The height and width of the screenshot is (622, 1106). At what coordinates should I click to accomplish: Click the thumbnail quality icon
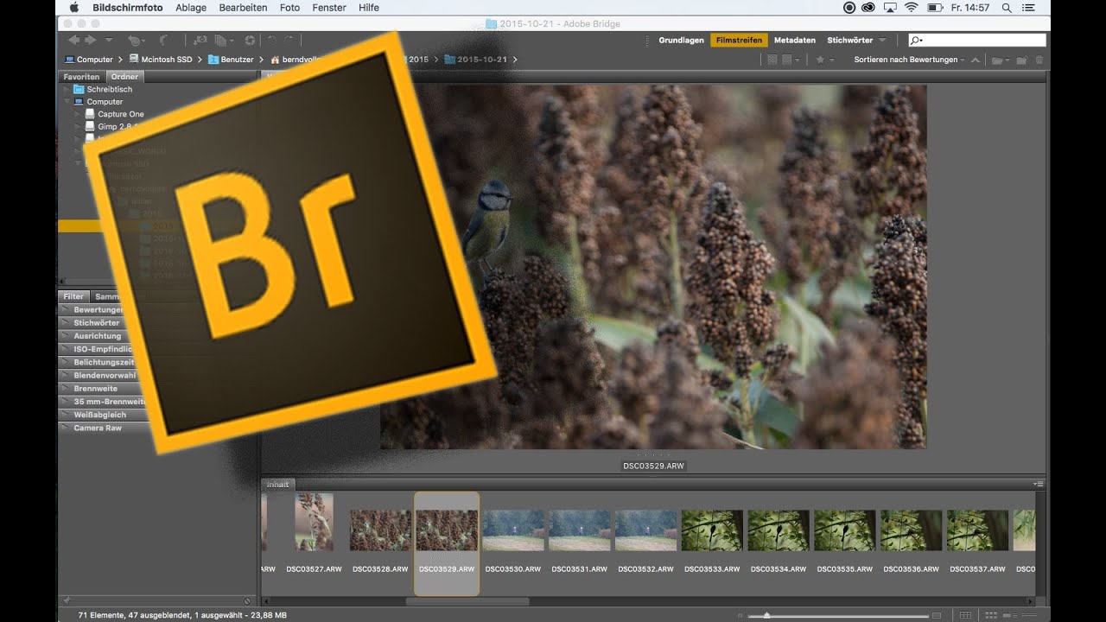(x=772, y=60)
